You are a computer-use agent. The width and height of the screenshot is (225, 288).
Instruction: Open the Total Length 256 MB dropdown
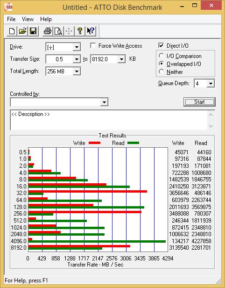pyautogui.click(x=77, y=71)
